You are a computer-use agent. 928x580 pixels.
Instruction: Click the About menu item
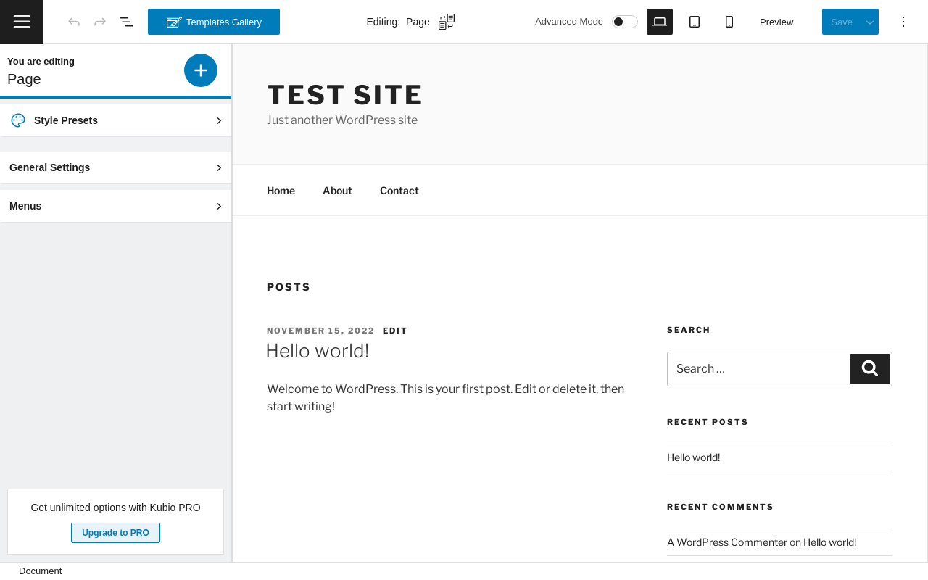(x=337, y=191)
